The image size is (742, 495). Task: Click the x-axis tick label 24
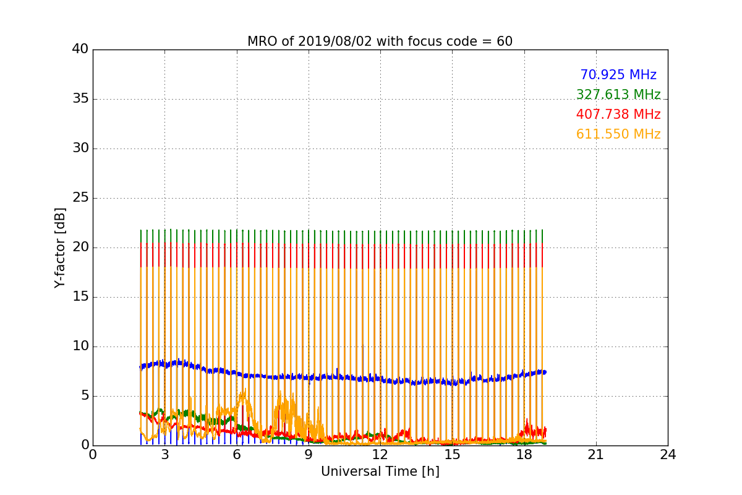[x=668, y=455]
